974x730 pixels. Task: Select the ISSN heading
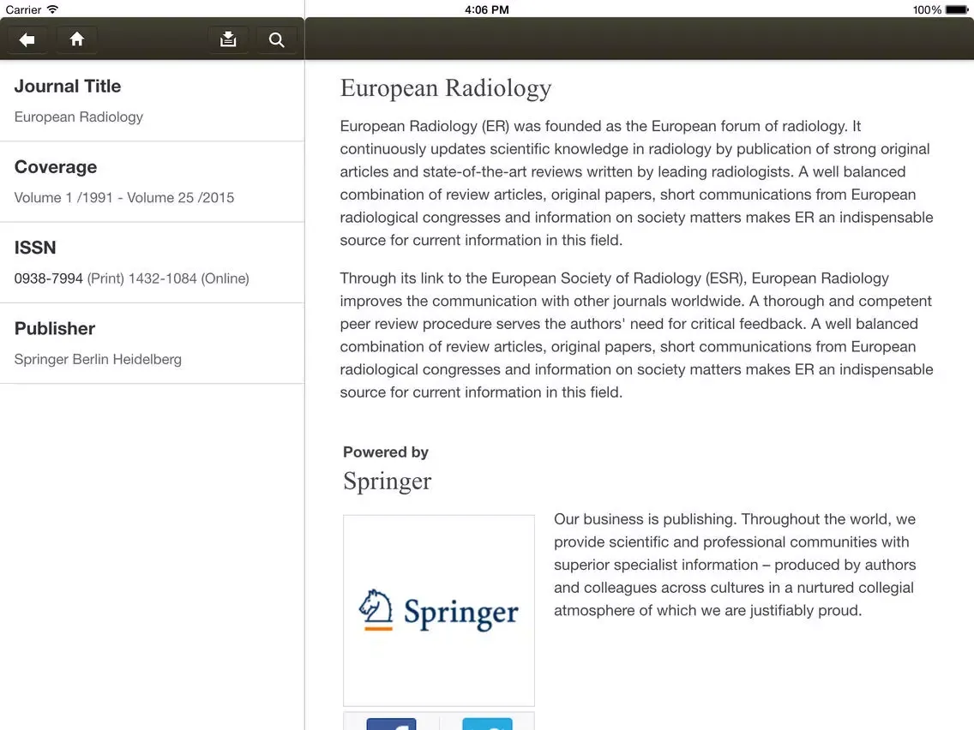(x=35, y=248)
